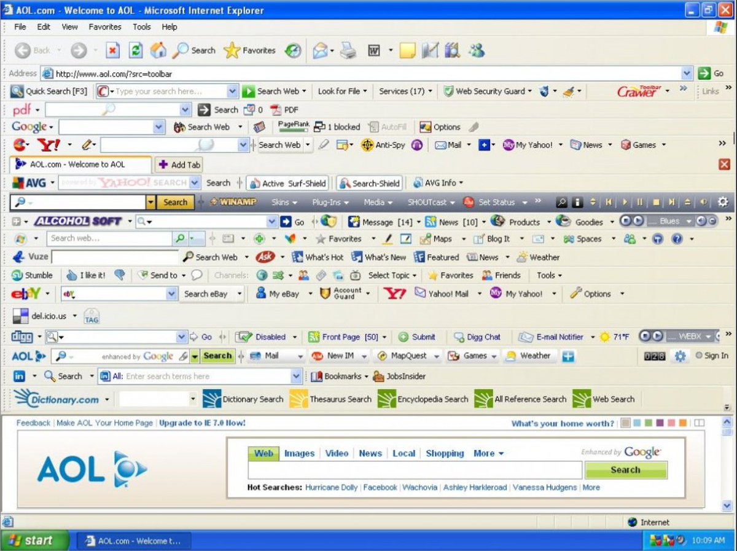737x551 pixels.
Task: Go to Home page icon
Action: 158,50
